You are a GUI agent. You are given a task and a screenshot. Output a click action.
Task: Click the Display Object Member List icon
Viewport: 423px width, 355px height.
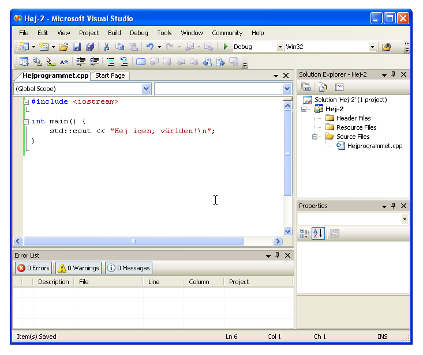click(24, 62)
